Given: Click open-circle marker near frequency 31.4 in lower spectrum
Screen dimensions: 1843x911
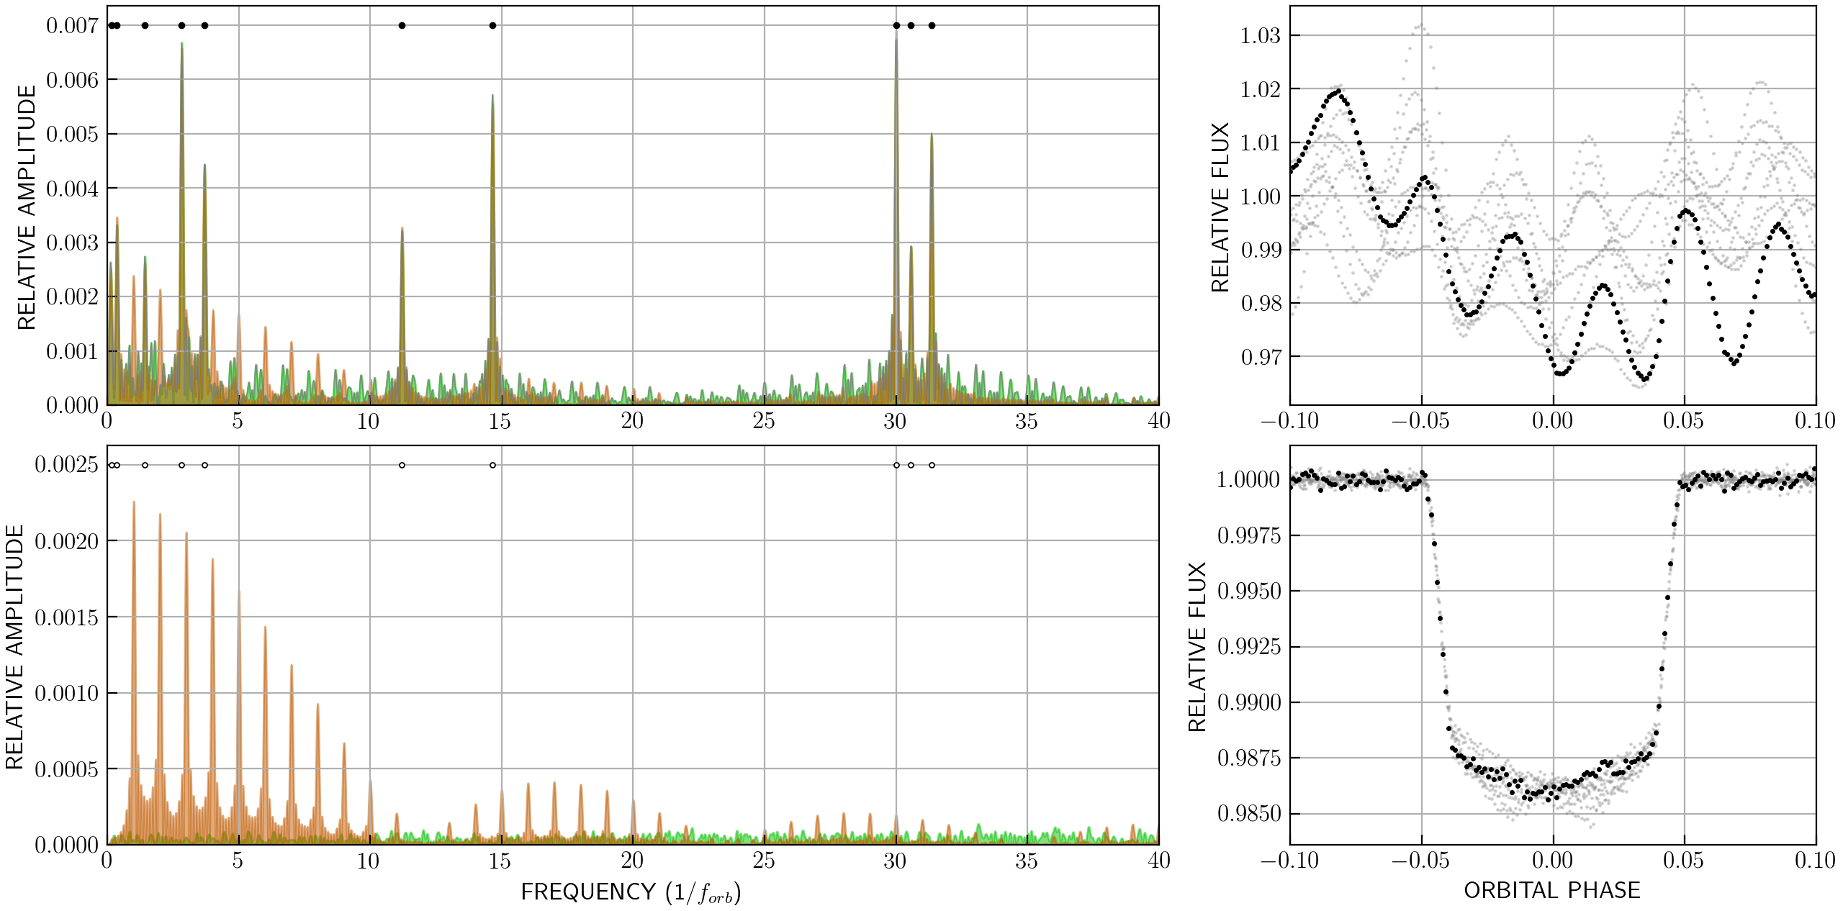Looking at the screenshot, I should (x=932, y=465).
